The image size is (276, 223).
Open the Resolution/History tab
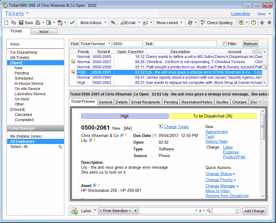click(197, 102)
